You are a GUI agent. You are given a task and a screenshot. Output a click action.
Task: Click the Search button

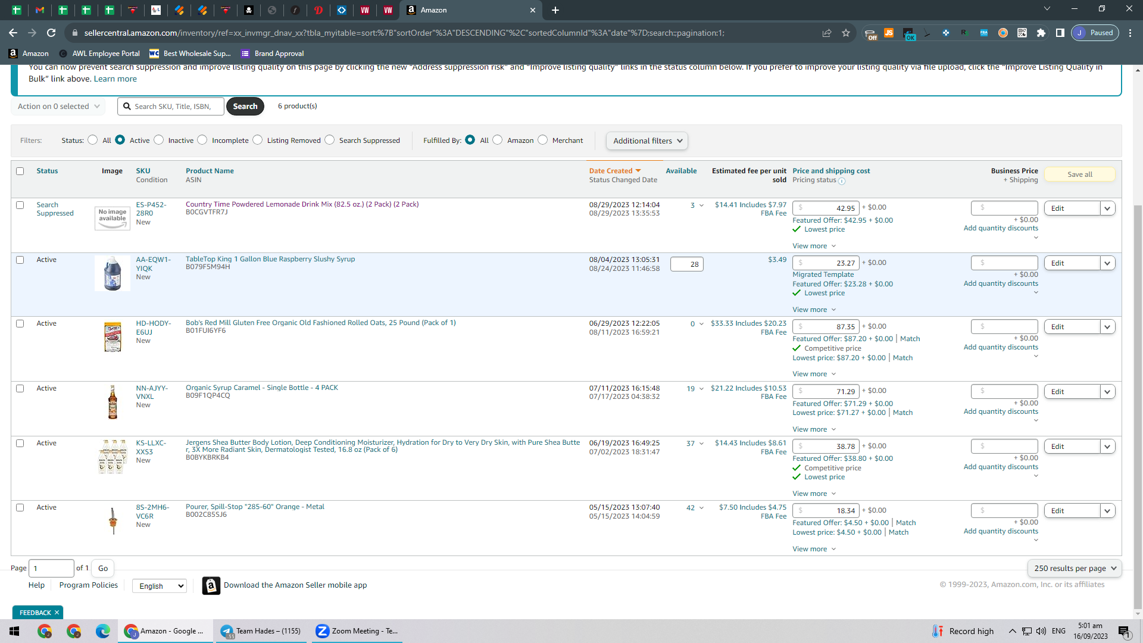[245, 107]
